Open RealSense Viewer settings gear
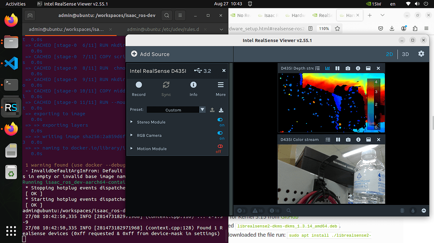Screen dimensions: 434x243 click(x=421, y=54)
